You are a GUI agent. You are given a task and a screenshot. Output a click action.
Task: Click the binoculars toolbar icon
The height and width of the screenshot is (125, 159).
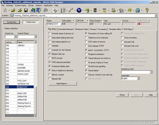[x=129, y=10]
